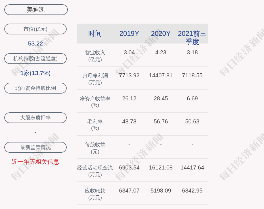Click the 最新监管情况 pill
The height and width of the screenshot is (209, 264).
[x=35, y=147]
